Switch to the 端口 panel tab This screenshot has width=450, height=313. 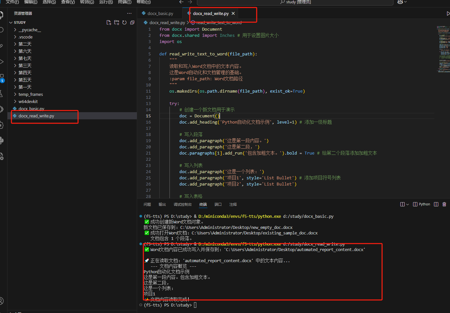click(218, 204)
